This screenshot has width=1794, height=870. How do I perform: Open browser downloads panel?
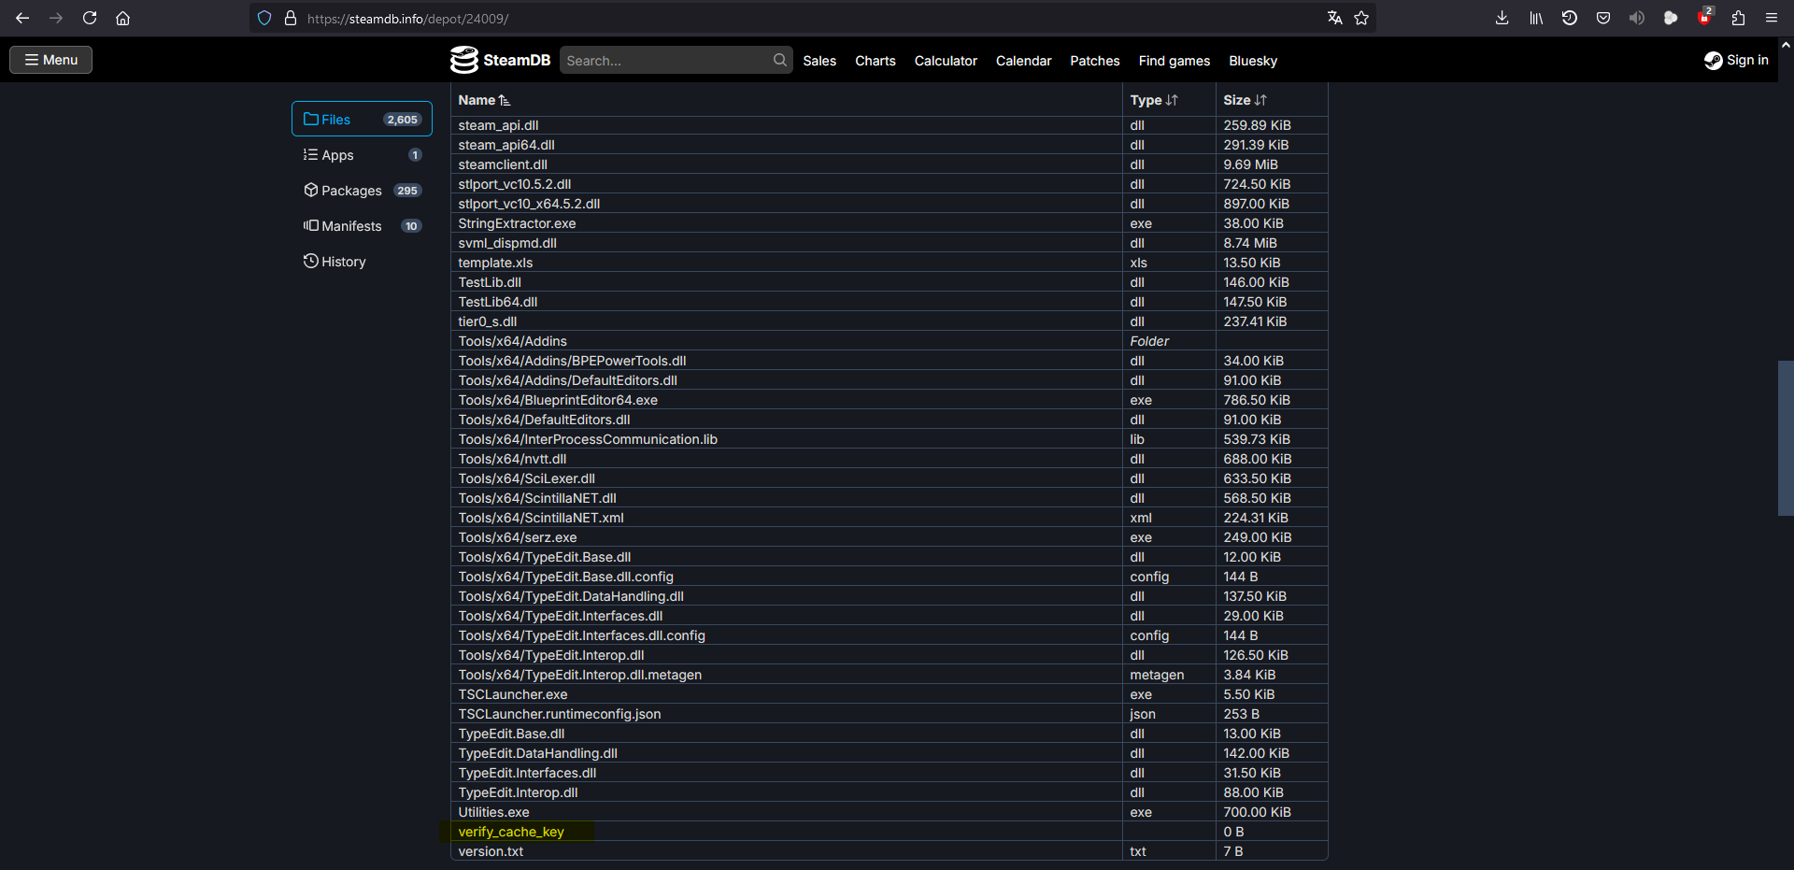point(1502,18)
